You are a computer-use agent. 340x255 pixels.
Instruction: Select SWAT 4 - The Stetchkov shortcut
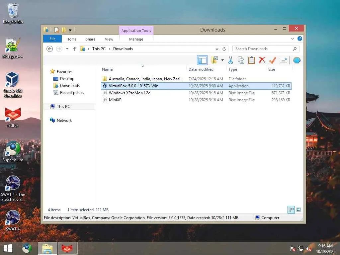(x=13, y=189)
